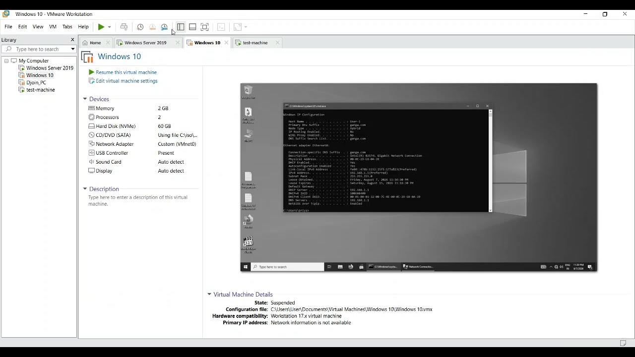Open the File menu
635x357 pixels.
coord(8,27)
